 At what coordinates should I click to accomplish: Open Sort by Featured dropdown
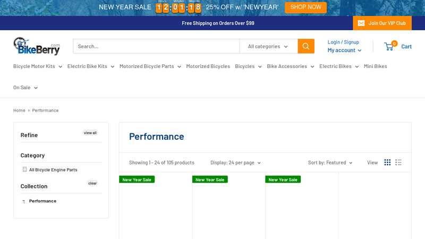pyautogui.click(x=330, y=163)
